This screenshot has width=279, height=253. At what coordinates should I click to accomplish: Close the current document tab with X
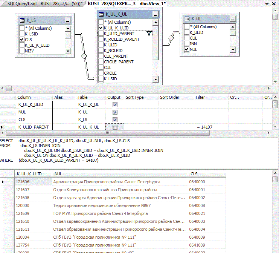274,4
